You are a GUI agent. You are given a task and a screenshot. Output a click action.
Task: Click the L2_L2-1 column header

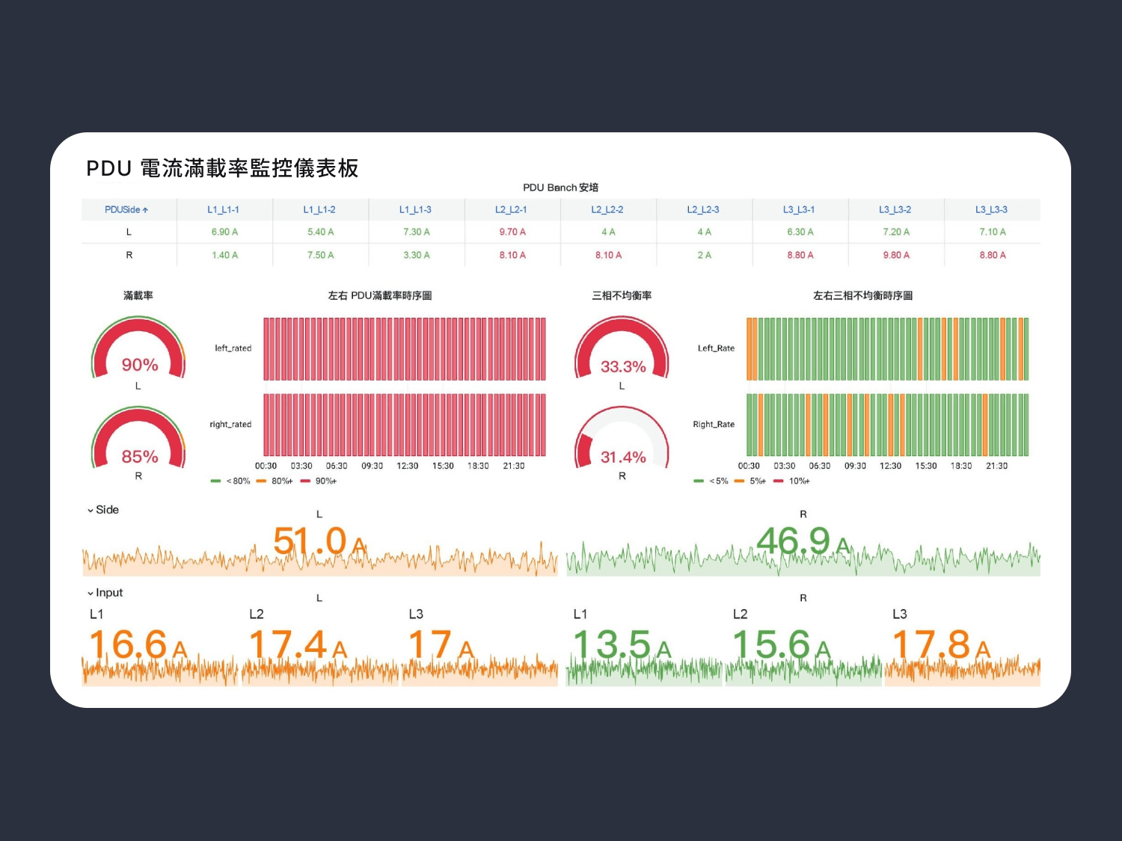click(x=511, y=210)
